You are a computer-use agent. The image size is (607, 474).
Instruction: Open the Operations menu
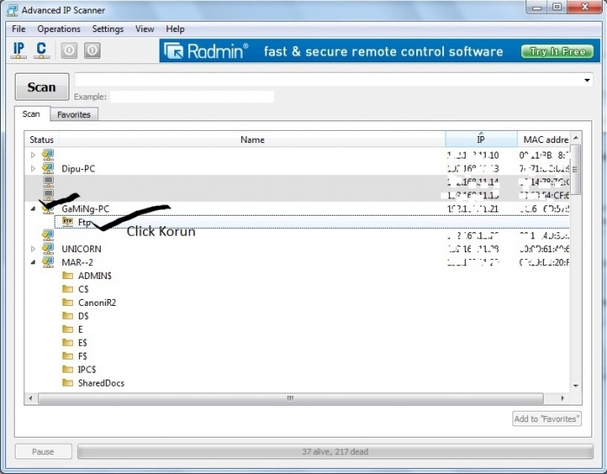pyautogui.click(x=59, y=29)
